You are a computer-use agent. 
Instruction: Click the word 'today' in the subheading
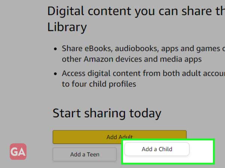point(145,113)
